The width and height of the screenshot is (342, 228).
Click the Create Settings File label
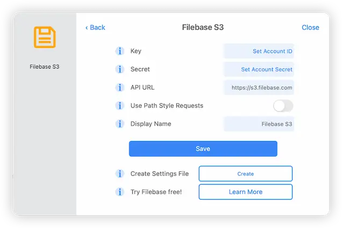[x=160, y=174]
